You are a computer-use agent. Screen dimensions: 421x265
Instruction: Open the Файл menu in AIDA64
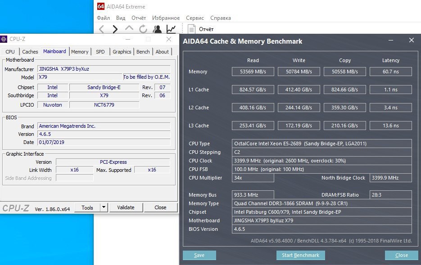coord(104,18)
